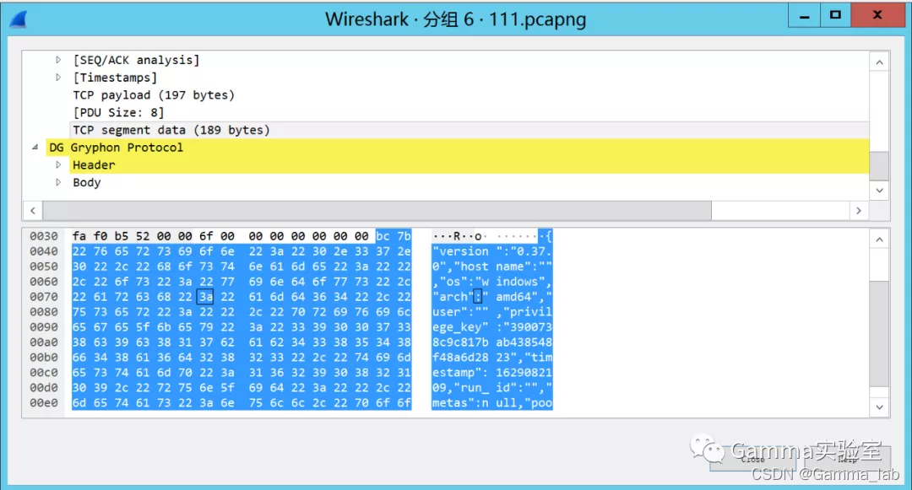
Task: Click hex byte 7b at offset 0030
Action: point(404,236)
